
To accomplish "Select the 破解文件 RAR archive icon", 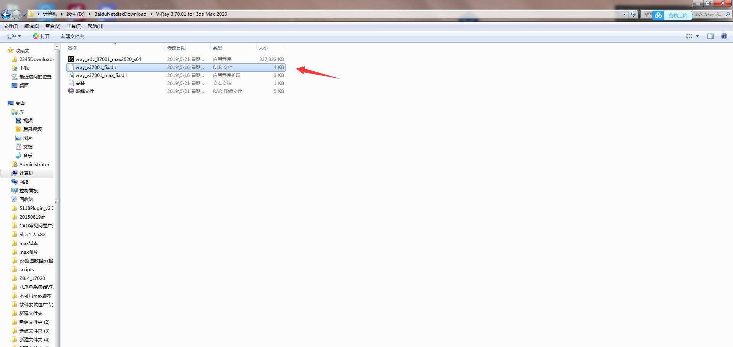I will pos(71,91).
